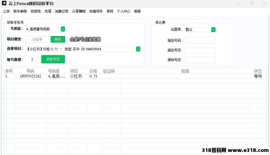
Task: Click the 获取号码 button
Action: point(53,59)
